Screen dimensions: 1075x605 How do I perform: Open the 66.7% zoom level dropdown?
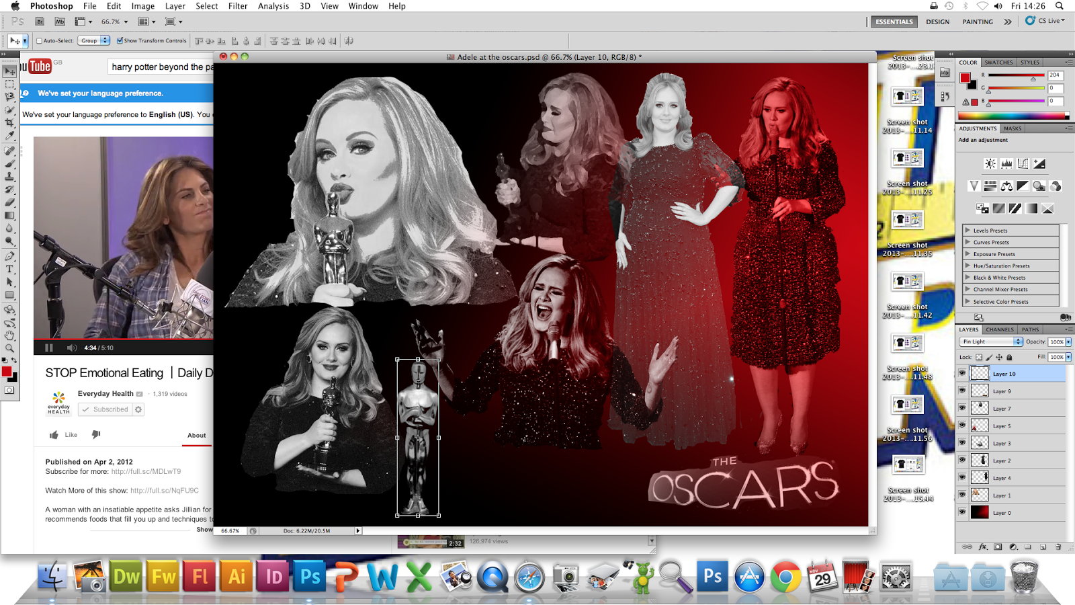point(126,22)
